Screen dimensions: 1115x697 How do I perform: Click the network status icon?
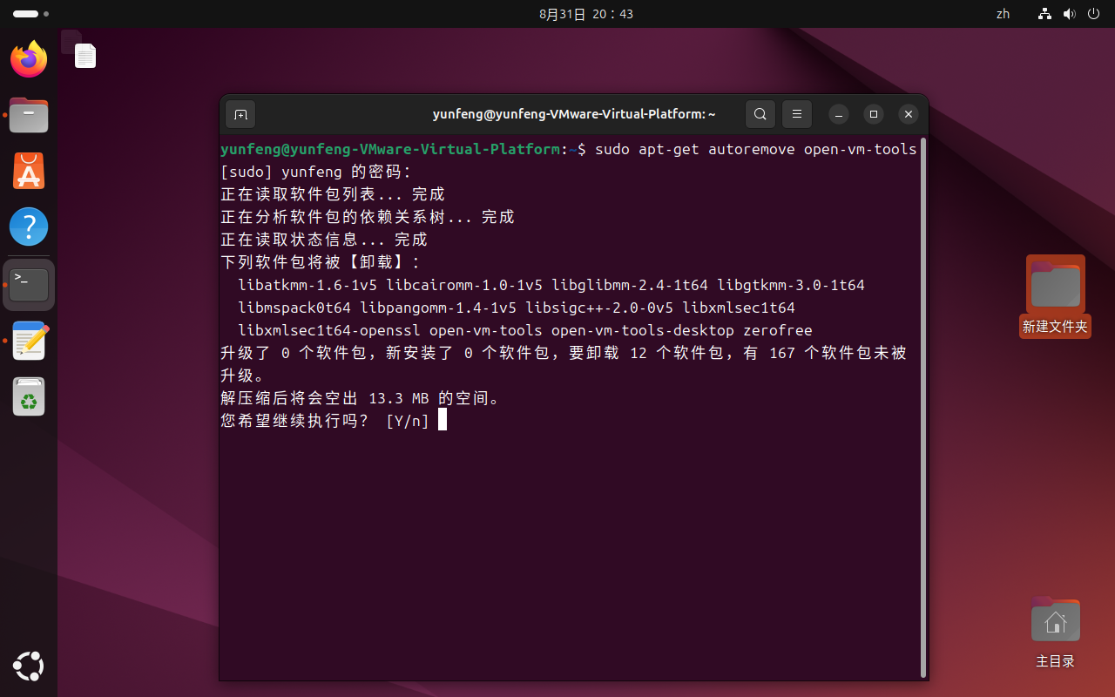coord(1044,14)
